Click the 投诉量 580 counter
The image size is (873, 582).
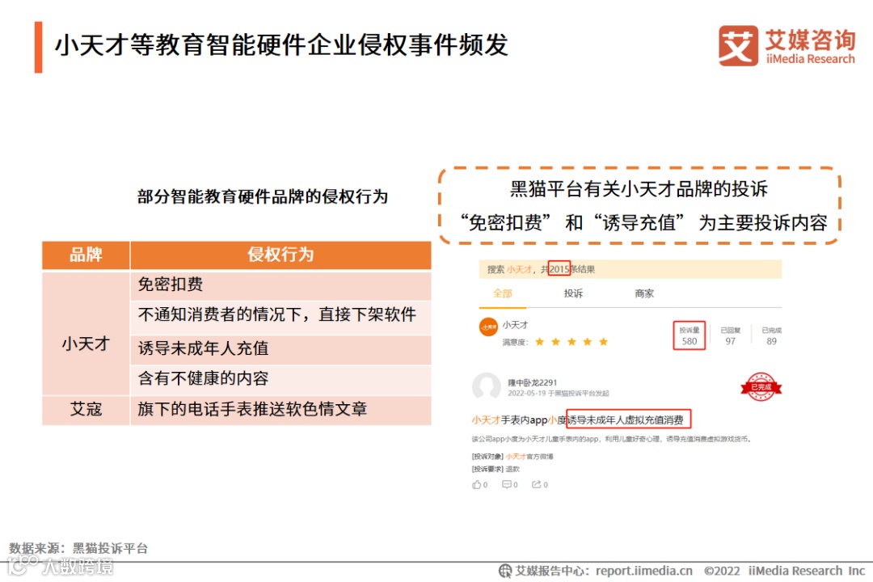point(690,335)
